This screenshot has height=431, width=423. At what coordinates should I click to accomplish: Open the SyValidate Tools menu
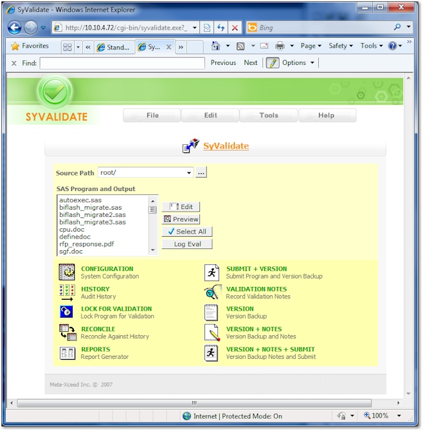click(269, 115)
